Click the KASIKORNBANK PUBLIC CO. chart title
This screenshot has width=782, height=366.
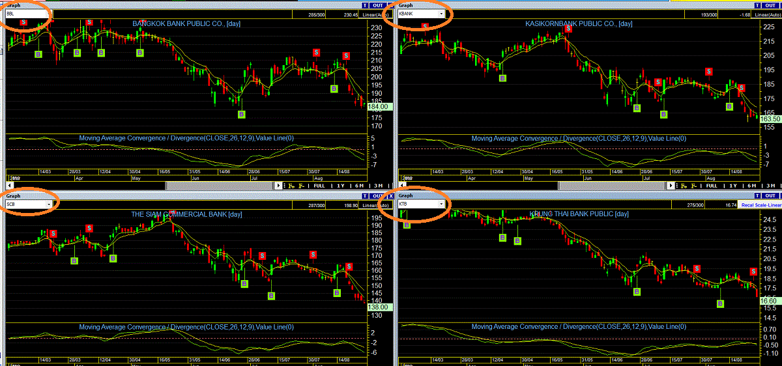tap(579, 23)
